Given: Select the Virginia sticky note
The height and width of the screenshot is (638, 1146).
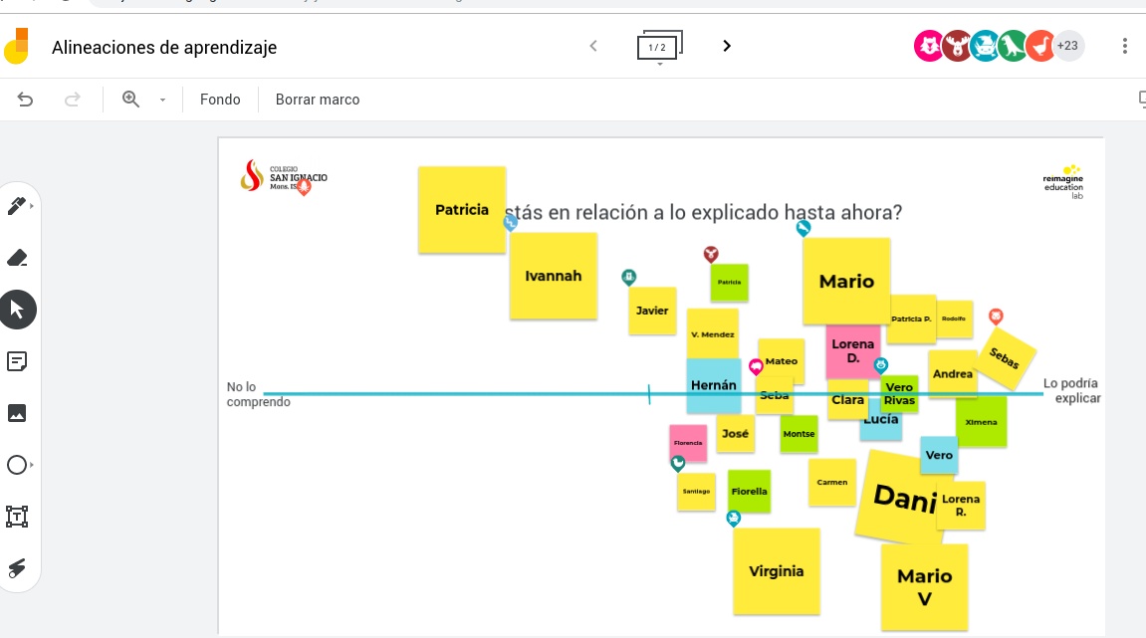Looking at the screenshot, I should [777, 571].
